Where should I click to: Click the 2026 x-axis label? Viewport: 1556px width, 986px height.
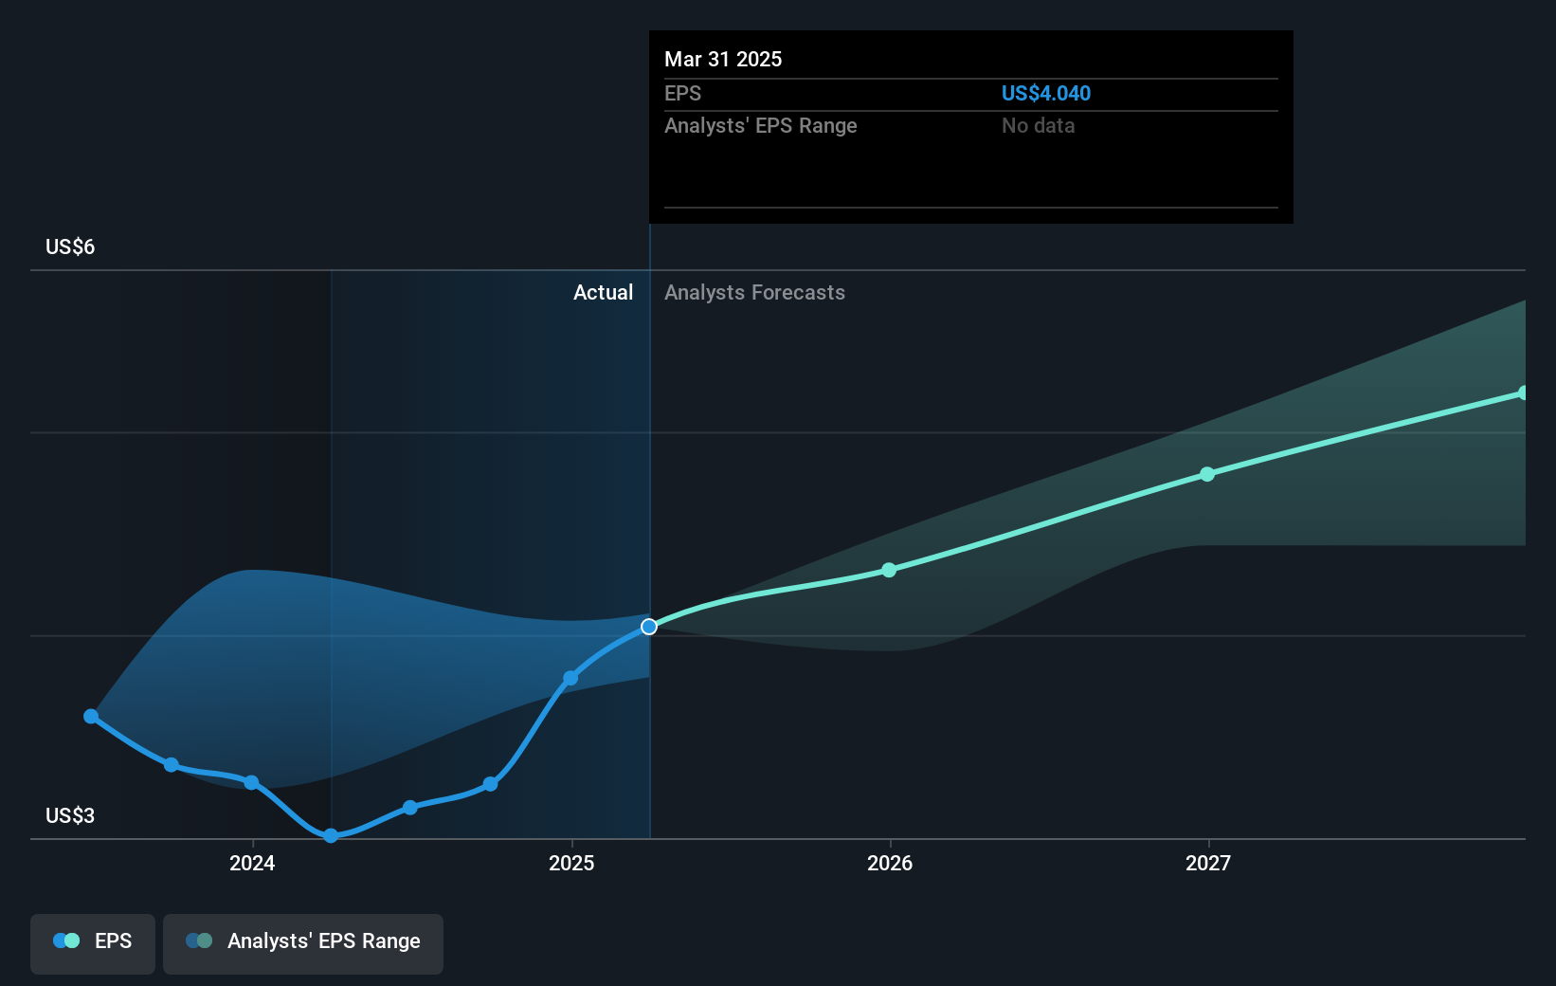tap(890, 863)
